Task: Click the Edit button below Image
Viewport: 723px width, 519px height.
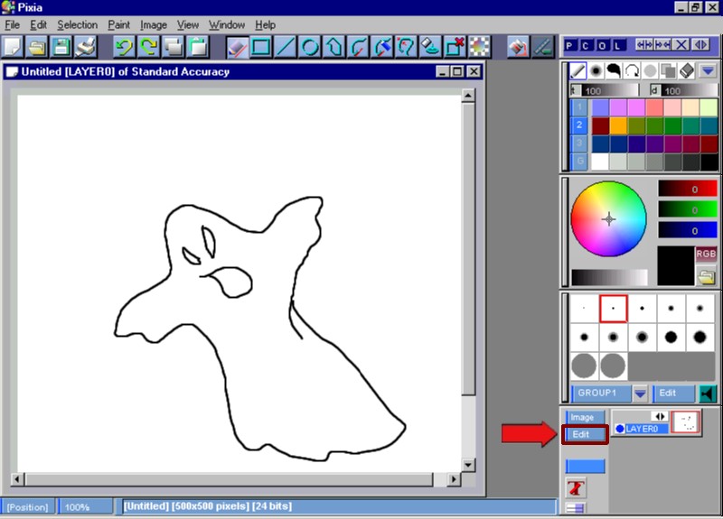Action: pos(581,434)
